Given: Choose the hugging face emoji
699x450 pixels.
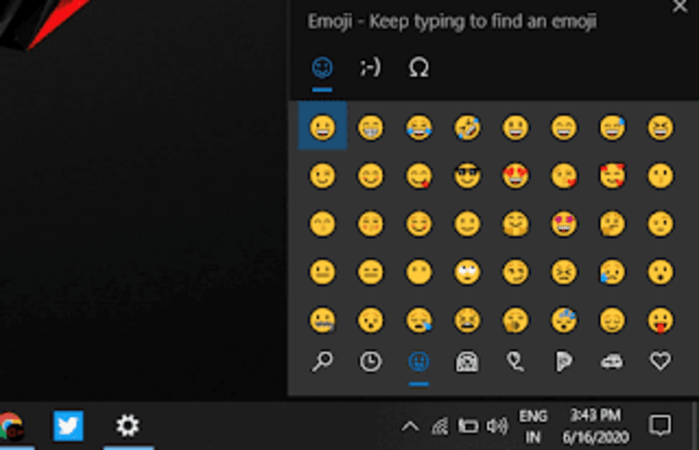Looking at the screenshot, I should 516,224.
